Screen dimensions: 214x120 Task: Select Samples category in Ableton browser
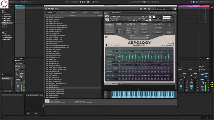click(x=6, y=27)
